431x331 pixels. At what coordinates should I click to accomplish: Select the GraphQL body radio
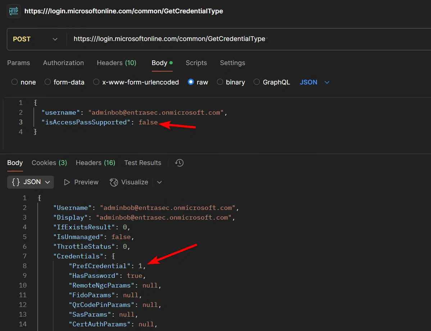pos(257,82)
